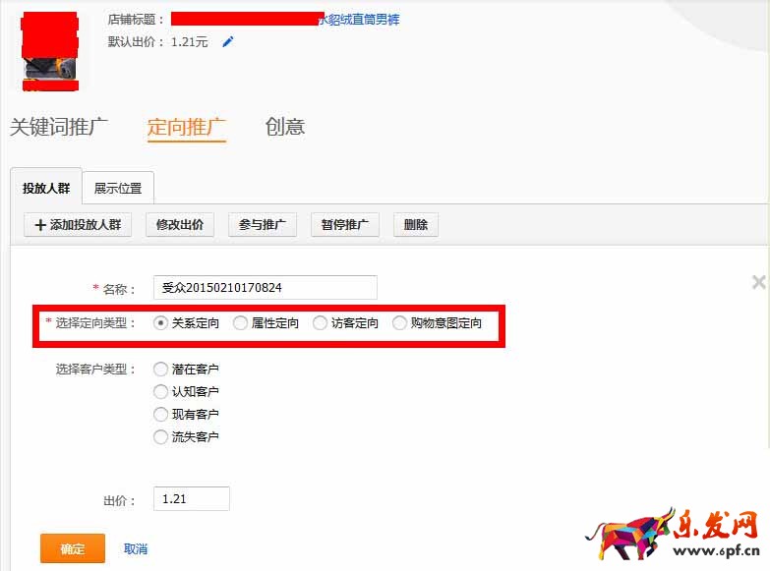Viewport: 770px width, 571px height.
Task: Click the 删除 button
Action: (x=416, y=225)
